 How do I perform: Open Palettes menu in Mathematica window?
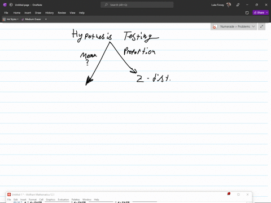[76, 200]
